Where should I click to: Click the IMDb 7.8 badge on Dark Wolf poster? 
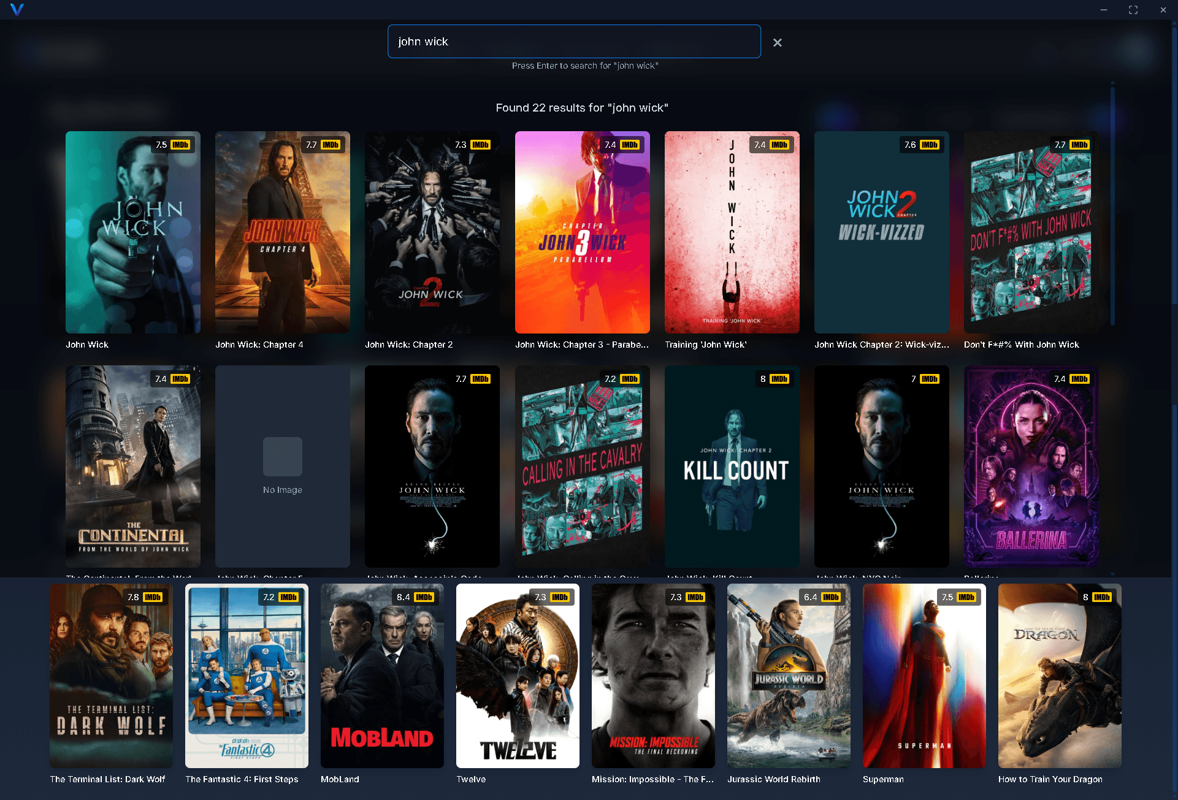(144, 596)
